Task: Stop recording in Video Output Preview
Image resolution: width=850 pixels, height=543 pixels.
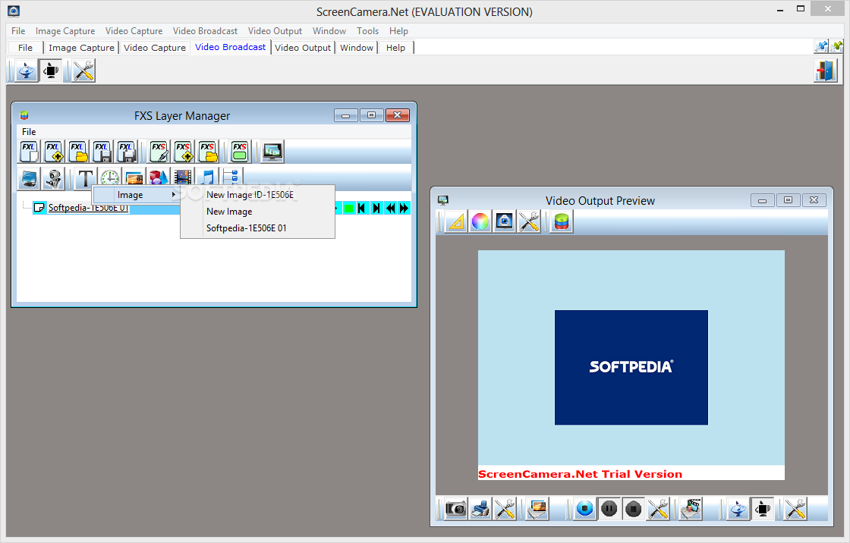Action: click(x=633, y=509)
